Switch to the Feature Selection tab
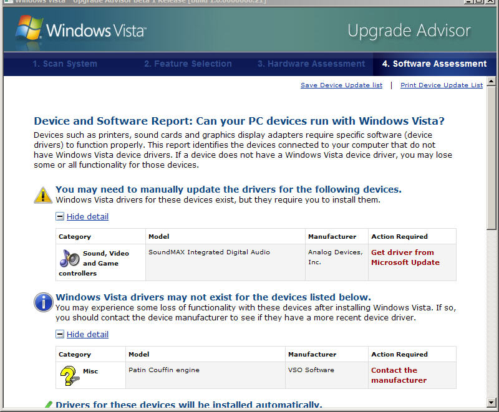This screenshot has width=499, height=412. [188, 64]
